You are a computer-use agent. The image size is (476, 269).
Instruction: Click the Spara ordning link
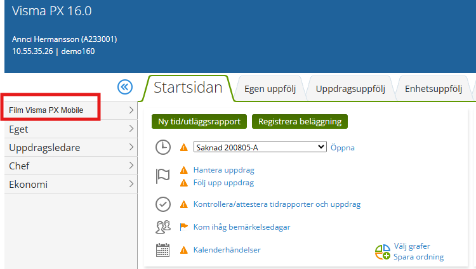418,257
